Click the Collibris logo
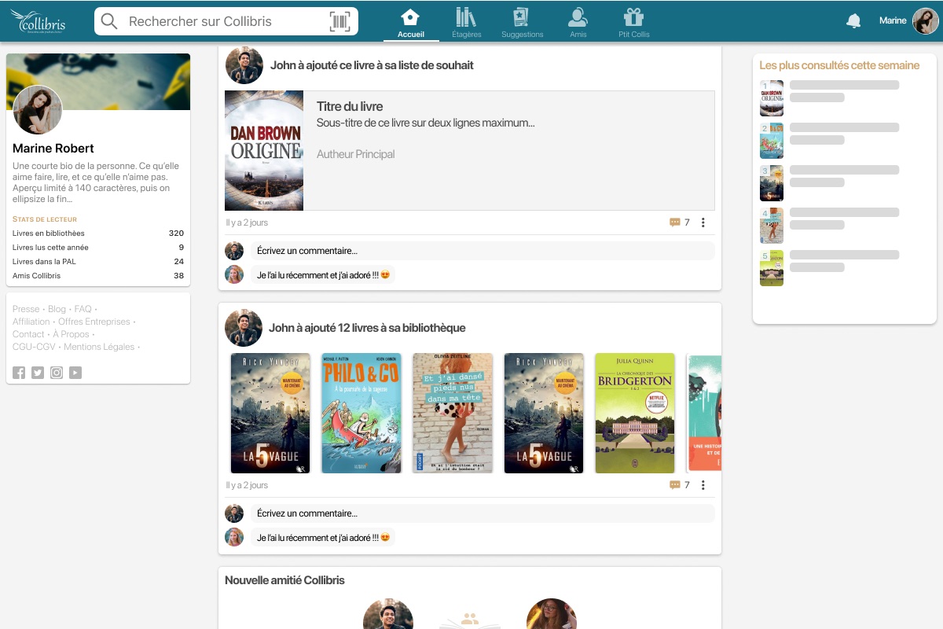The width and height of the screenshot is (943, 629). click(38, 21)
